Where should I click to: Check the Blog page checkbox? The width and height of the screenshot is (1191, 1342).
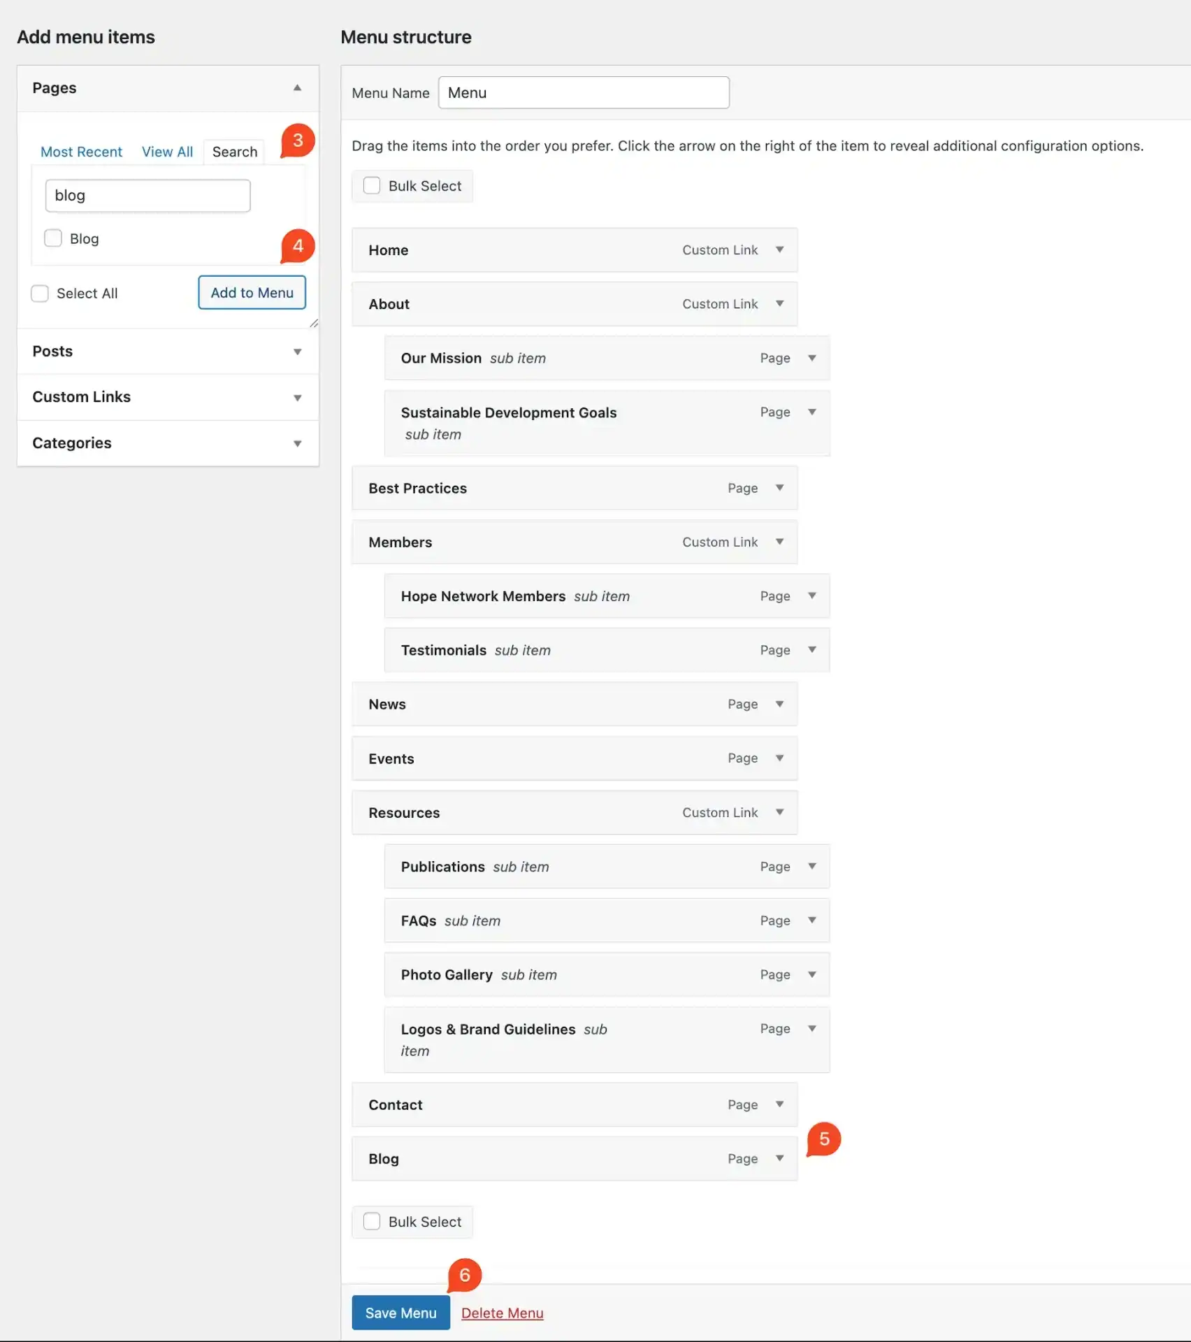pyautogui.click(x=53, y=238)
